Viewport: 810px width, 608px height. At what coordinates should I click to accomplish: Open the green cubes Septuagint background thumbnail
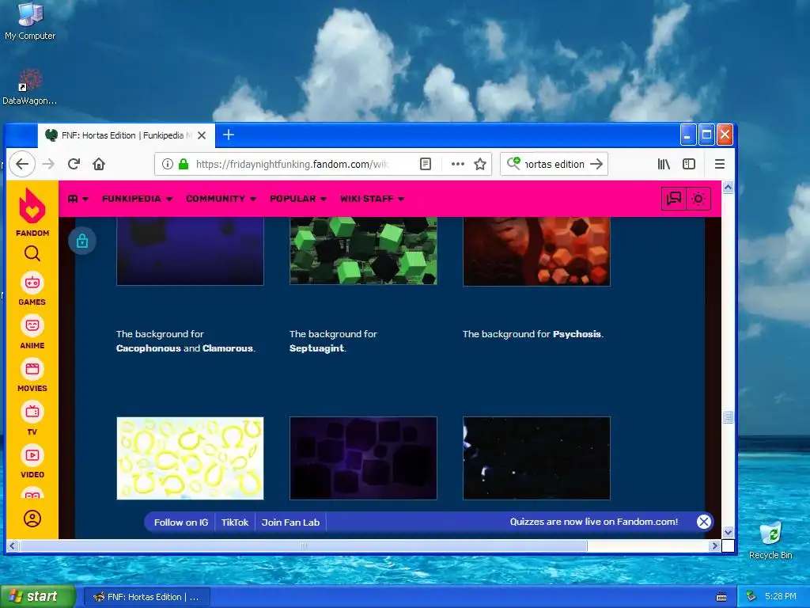pyautogui.click(x=363, y=251)
